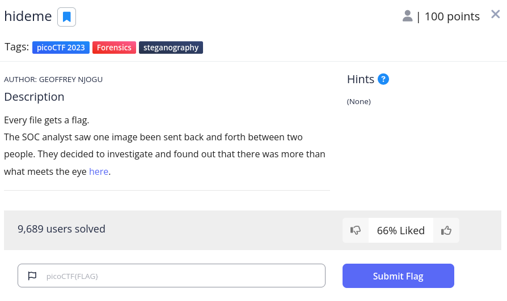The image size is (507, 301).
Task: Click the user profile icon beside points
Action: (407, 16)
